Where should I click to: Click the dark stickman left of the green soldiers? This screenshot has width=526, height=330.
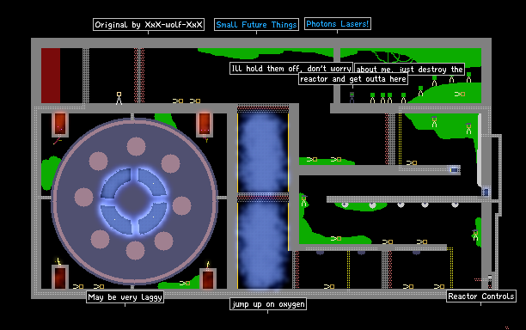(352, 97)
